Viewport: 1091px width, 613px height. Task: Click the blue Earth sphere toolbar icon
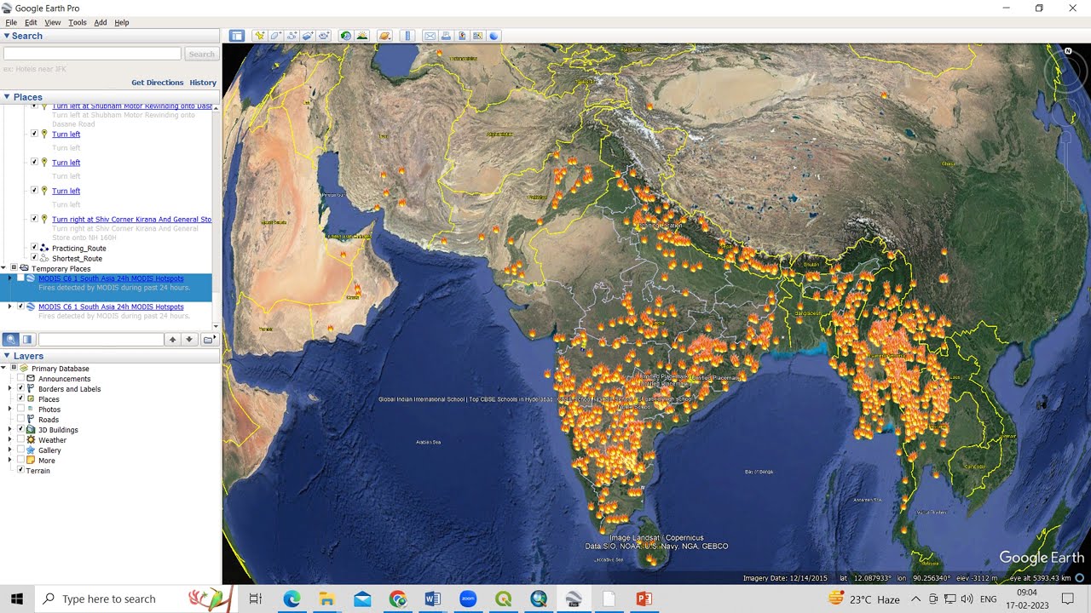click(x=494, y=36)
